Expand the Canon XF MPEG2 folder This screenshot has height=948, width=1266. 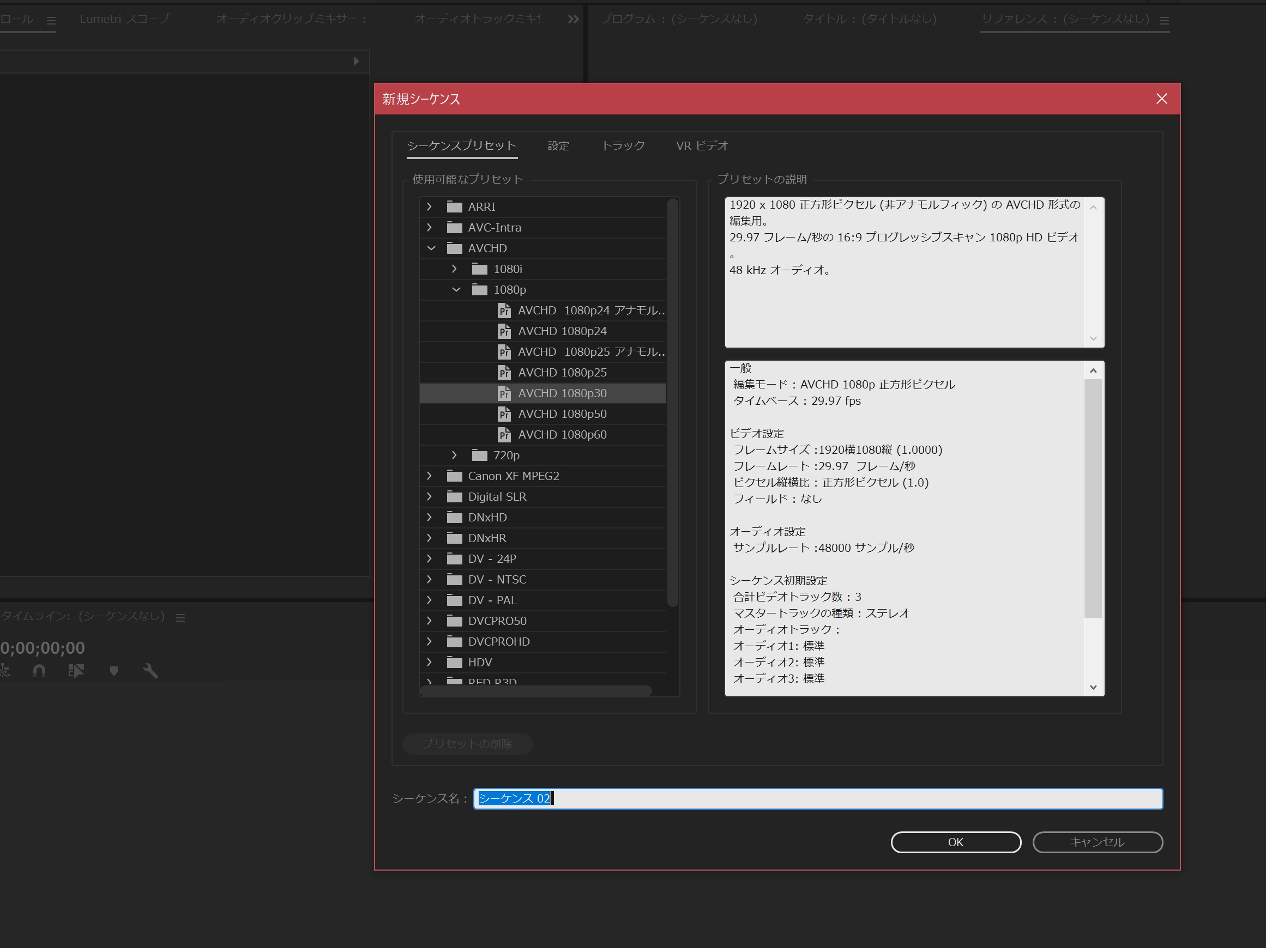[429, 476]
